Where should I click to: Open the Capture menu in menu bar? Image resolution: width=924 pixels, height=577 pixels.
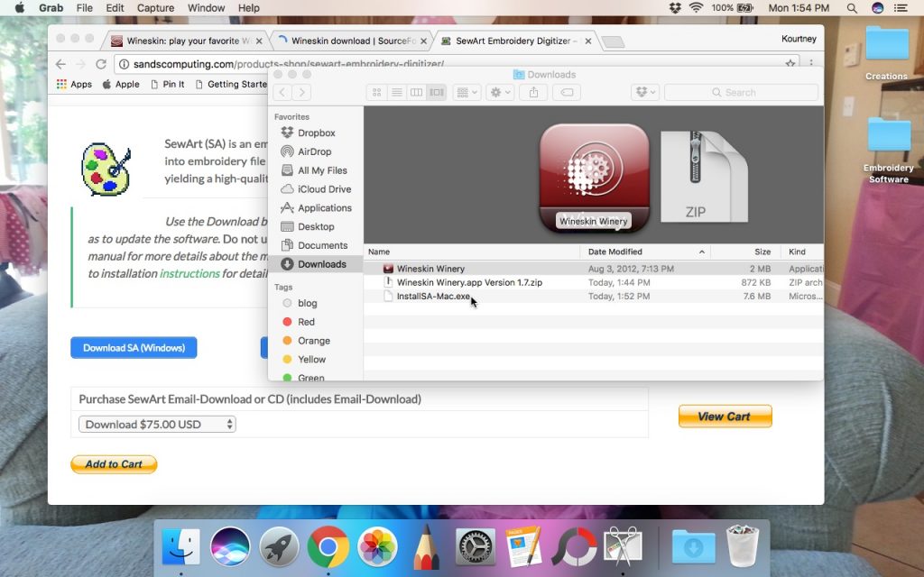point(155,8)
